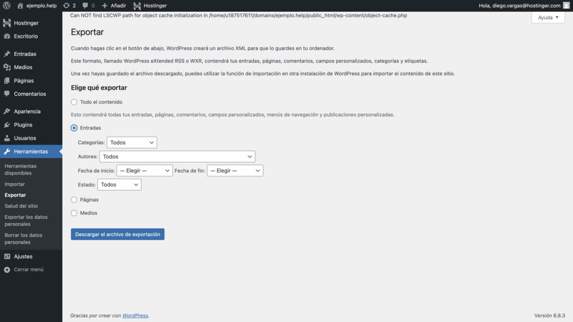Image resolution: width=573 pixels, height=322 pixels.
Task: Click the Ajustes wrench icon
Action: (x=8, y=256)
